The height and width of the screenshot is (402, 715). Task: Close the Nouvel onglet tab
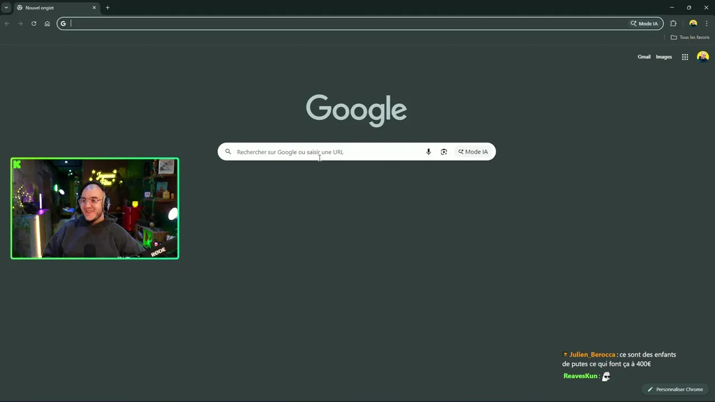(94, 8)
